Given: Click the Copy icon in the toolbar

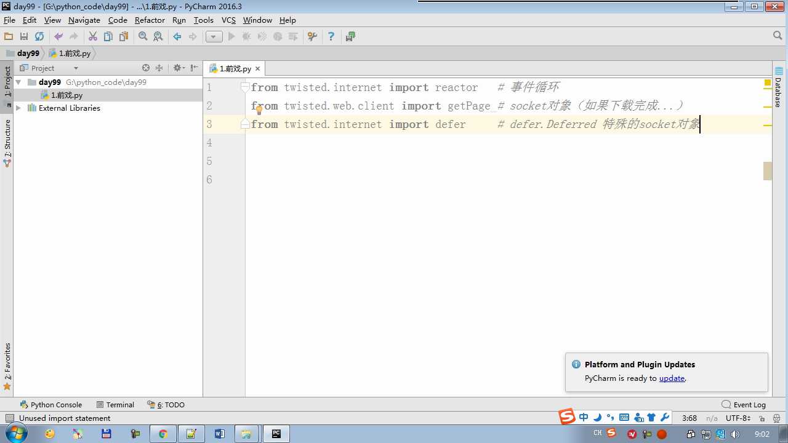Looking at the screenshot, I should tap(108, 37).
